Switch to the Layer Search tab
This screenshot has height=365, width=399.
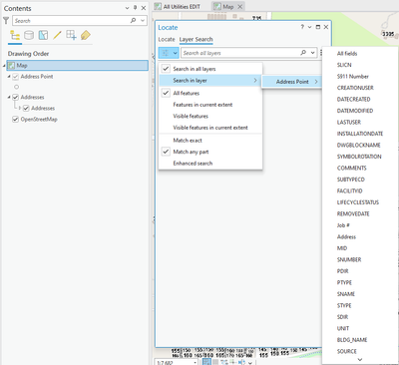[x=197, y=39]
